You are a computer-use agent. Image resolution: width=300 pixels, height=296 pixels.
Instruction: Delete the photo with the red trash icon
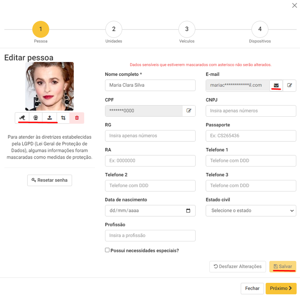pyautogui.click(x=77, y=118)
